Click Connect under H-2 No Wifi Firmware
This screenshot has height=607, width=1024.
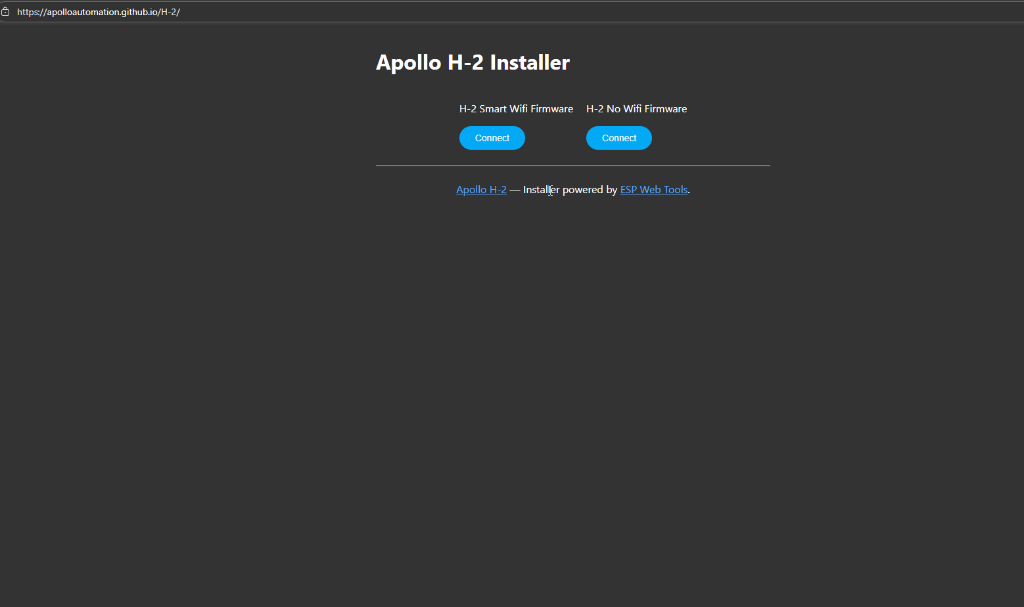click(618, 138)
